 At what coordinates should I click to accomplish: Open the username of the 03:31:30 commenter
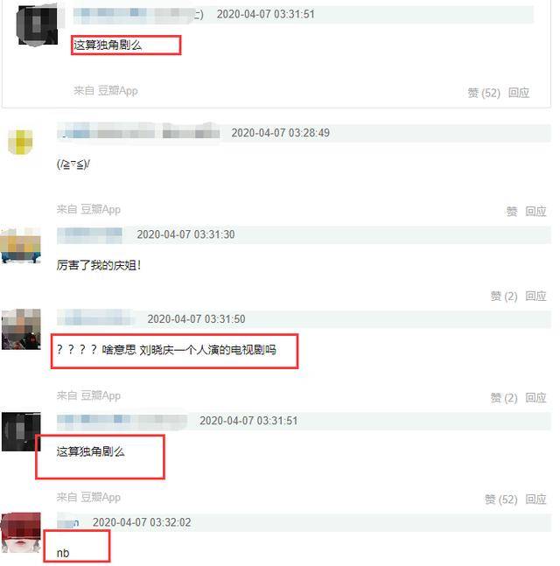[89, 234]
